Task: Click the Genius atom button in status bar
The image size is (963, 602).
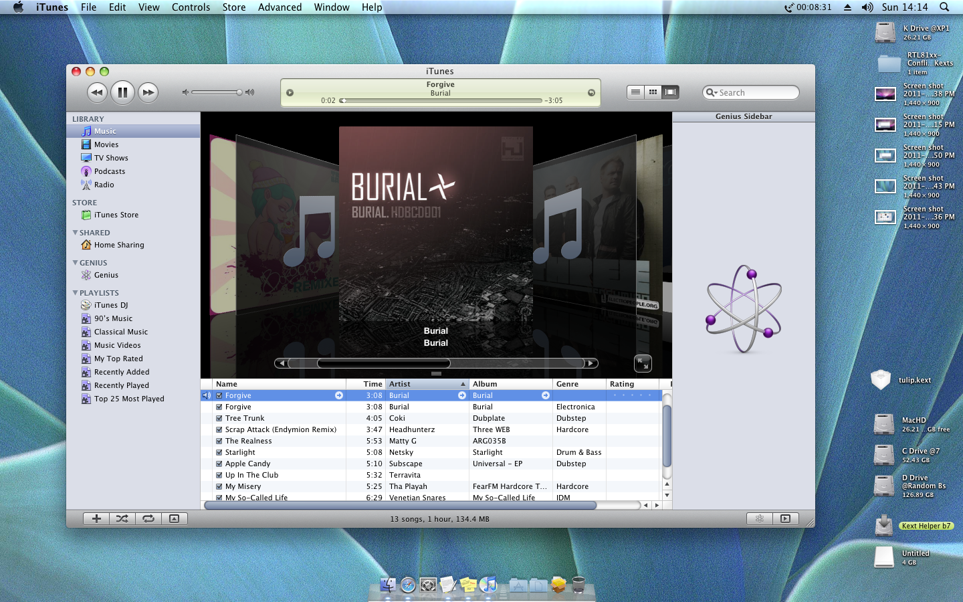Action: click(x=760, y=518)
